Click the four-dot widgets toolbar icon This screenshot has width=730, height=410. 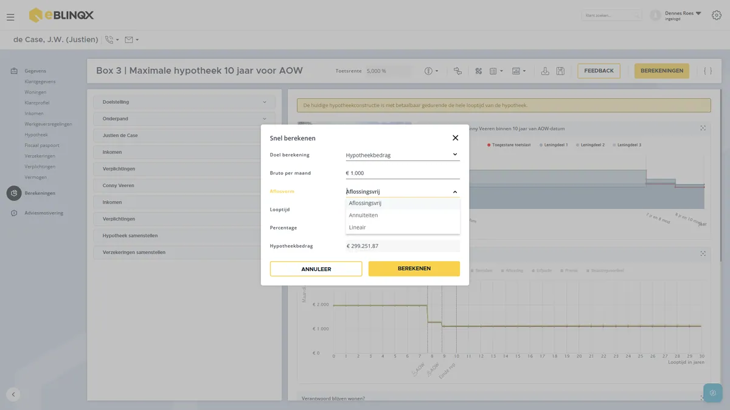(479, 71)
